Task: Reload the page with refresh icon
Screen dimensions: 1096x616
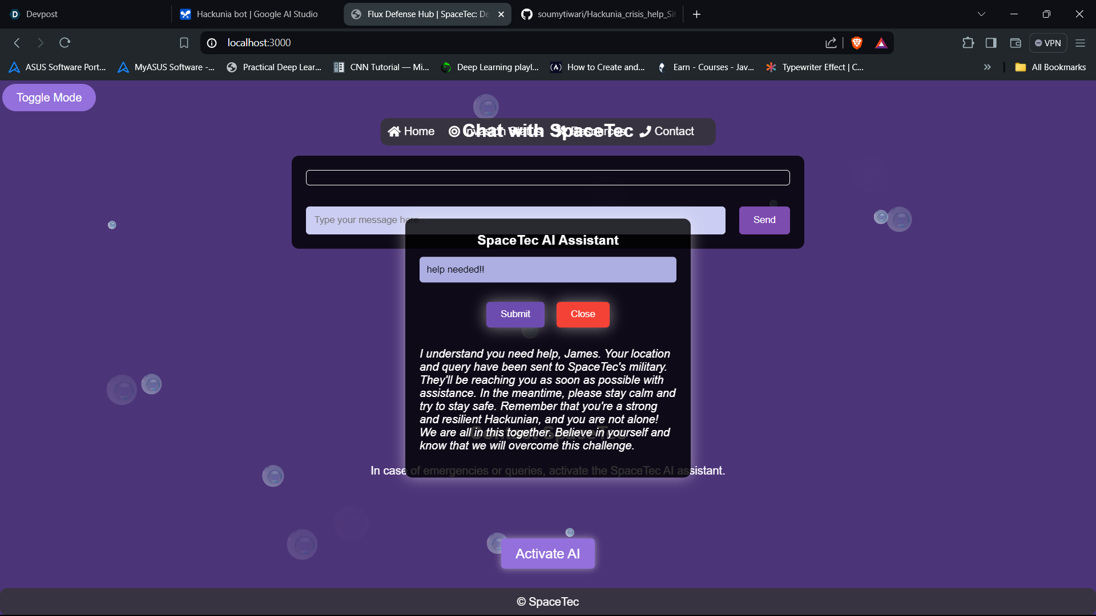Action: 65,43
